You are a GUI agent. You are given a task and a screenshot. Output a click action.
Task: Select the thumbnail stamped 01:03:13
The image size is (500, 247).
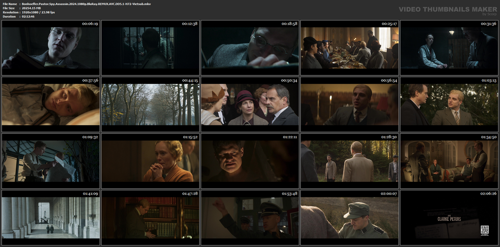[449, 104]
